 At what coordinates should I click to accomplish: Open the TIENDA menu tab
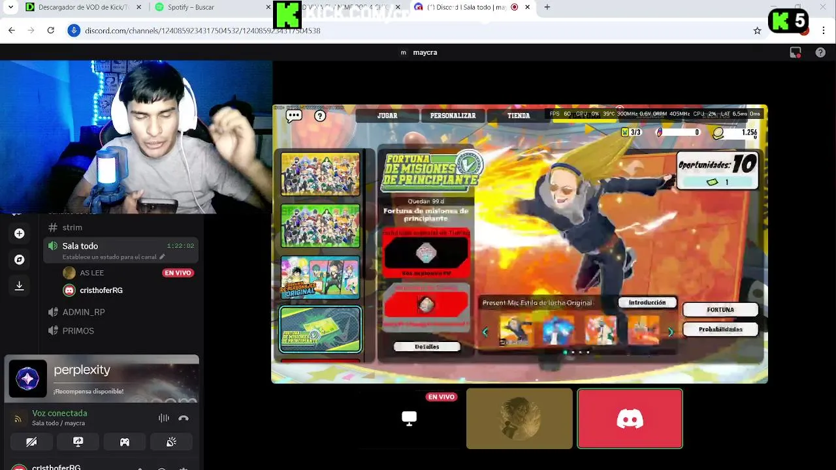pyautogui.click(x=519, y=116)
